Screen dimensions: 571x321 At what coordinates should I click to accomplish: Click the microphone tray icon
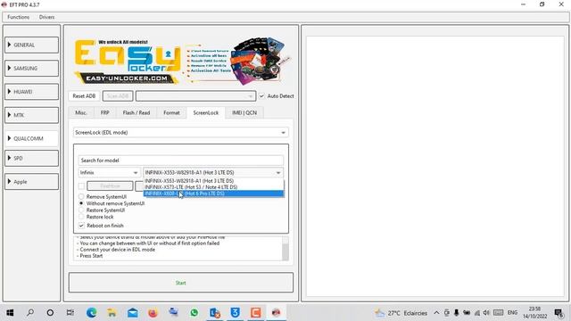[x=456, y=313]
